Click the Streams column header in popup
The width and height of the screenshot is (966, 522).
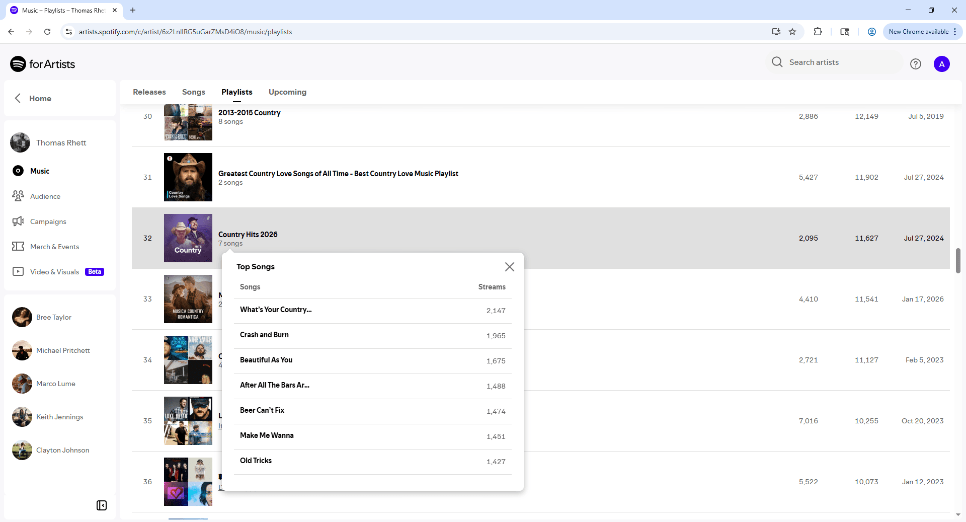[492, 287]
